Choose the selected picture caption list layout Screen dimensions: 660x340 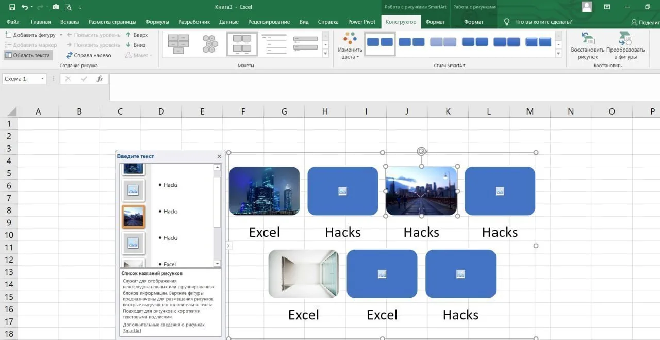coord(242,44)
